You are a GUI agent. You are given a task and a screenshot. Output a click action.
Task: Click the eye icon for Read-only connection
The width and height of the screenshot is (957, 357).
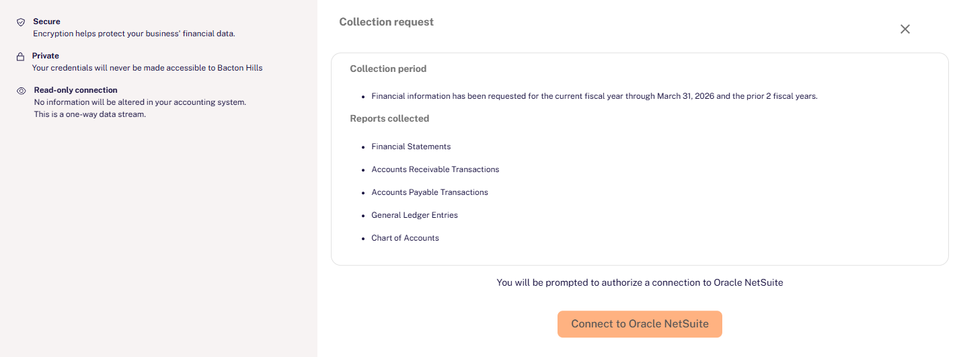pyautogui.click(x=21, y=91)
